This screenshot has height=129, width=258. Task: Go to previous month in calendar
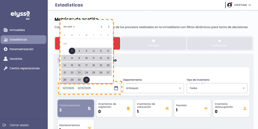tap(101, 27)
